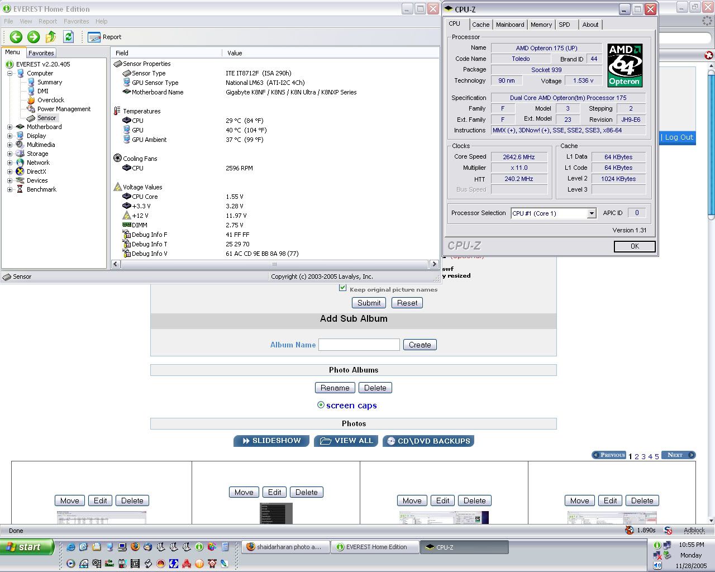Switch to the Favorites tab in EVEREST
The width and height of the screenshot is (715, 572).
pyautogui.click(x=41, y=53)
